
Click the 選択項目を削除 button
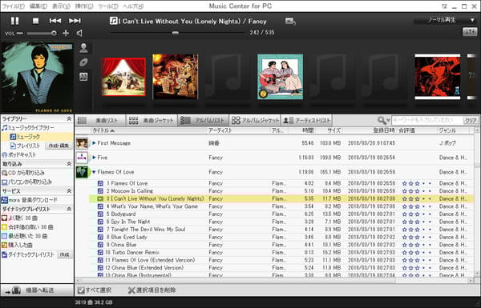click(x=152, y=290)
